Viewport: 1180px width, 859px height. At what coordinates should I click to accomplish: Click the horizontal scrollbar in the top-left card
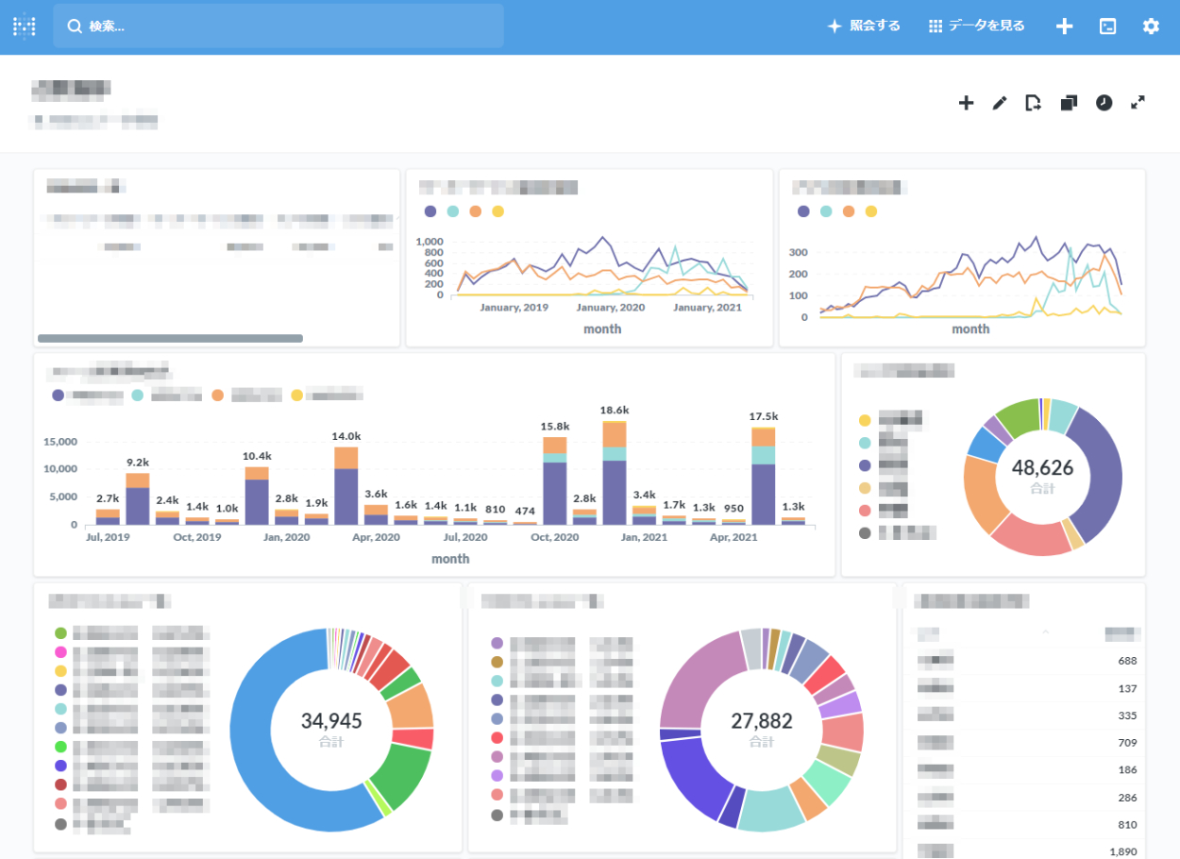pos(170,338)
